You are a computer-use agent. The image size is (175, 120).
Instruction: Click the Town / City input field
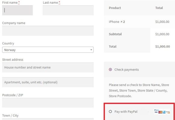tap(48, 119)
